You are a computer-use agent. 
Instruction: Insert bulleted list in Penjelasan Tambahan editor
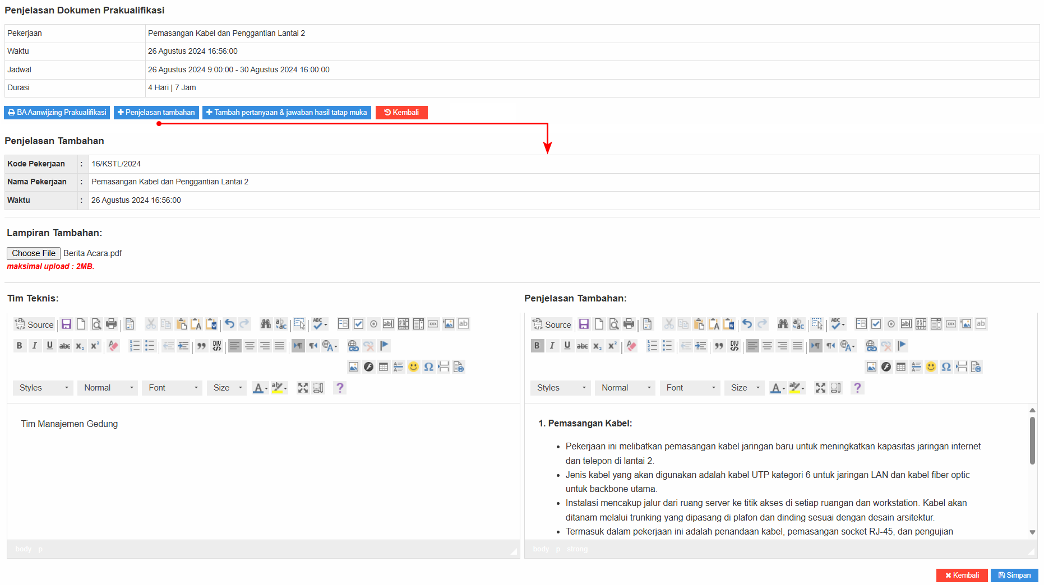pos(667,346)
